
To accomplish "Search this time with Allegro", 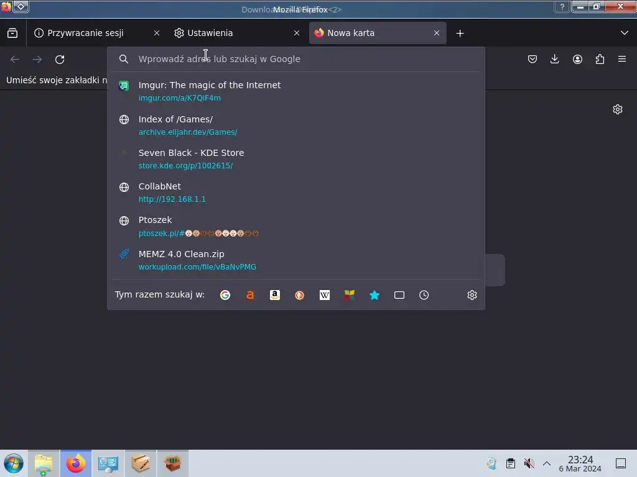I will [x=250, y=295].
